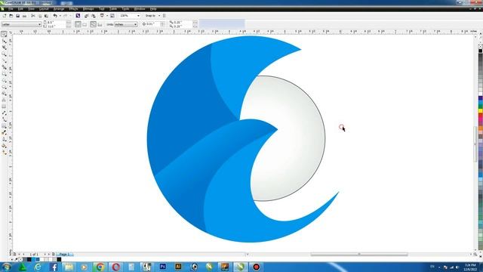The height and width of the screenshot is (272, 483).
Task: Open the Effects menu
Action: (73, 9)
